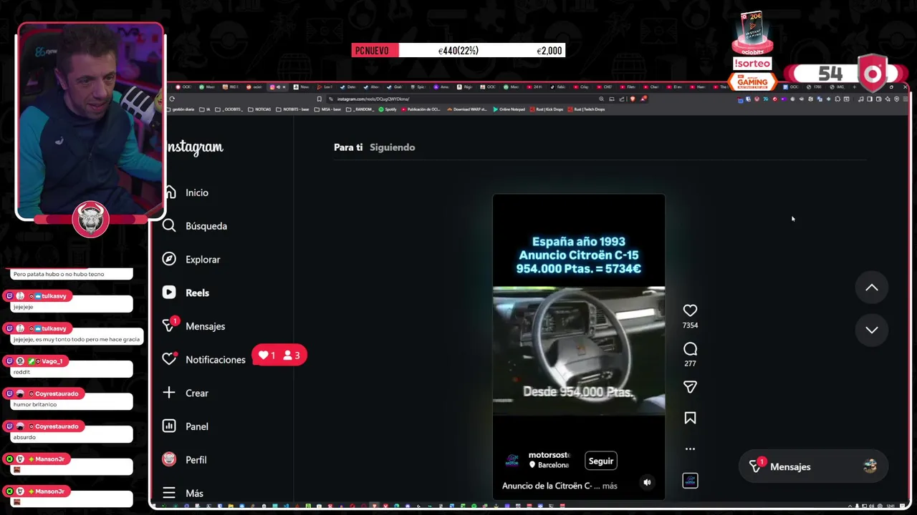The height and width of the screenshot is (515, 917).
Task: Mute the reel audio with speaker icon
Action: click(x=647, y=483)
